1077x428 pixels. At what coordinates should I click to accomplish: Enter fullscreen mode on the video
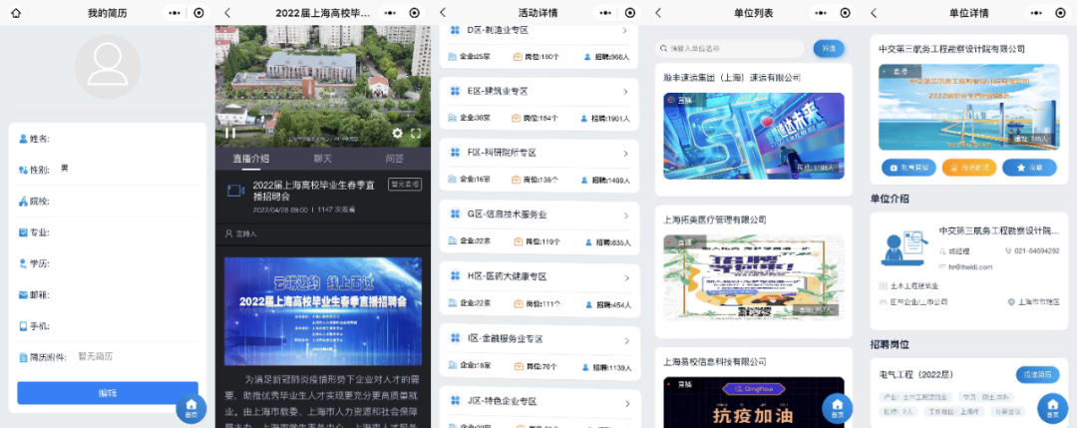[x=416, y=132]
